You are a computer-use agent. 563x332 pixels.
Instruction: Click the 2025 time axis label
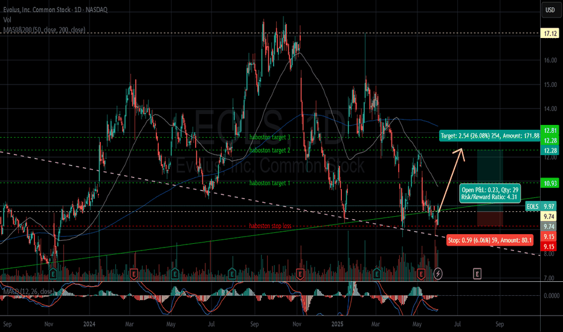click(x=337, y=324)
